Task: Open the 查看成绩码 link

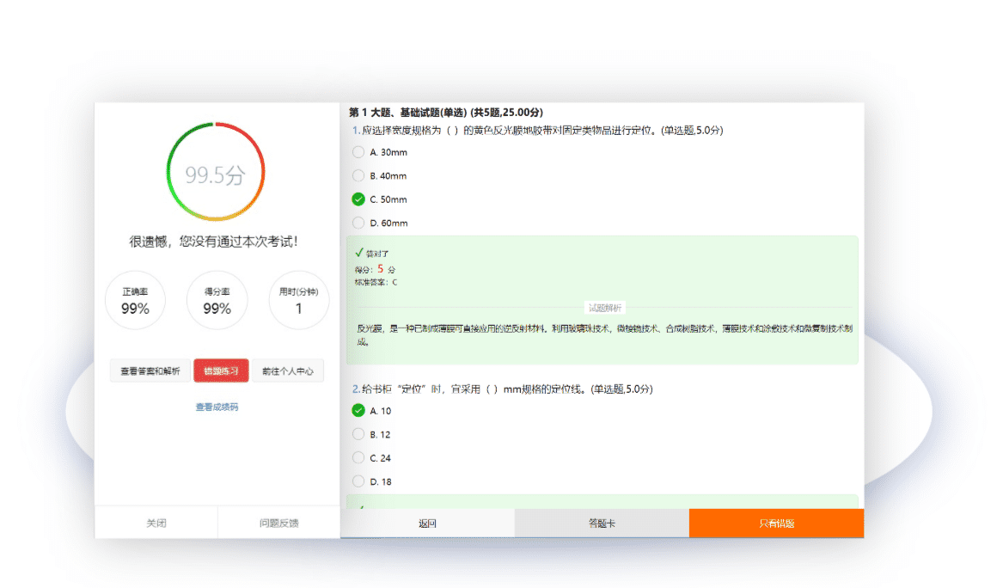Action: [x=217, y=407]
